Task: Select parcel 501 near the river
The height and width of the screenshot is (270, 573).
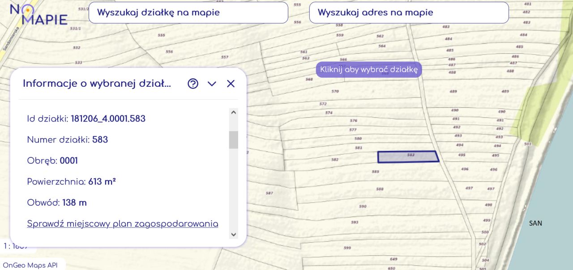Action: tap(527, 144)
